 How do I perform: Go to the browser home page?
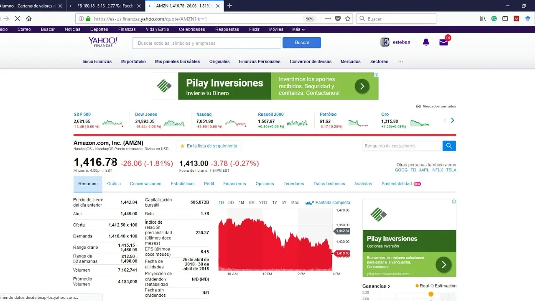pos(28,19)
